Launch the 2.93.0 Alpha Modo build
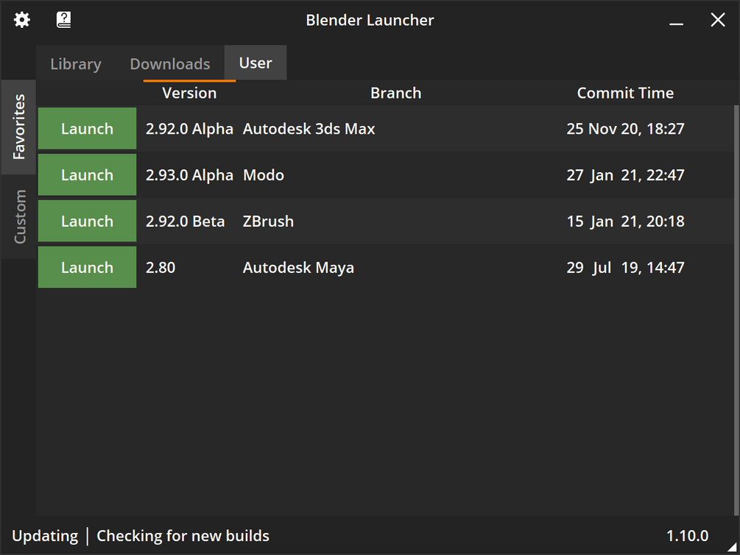The image size is (740, 555). click(x=87, y=175)
